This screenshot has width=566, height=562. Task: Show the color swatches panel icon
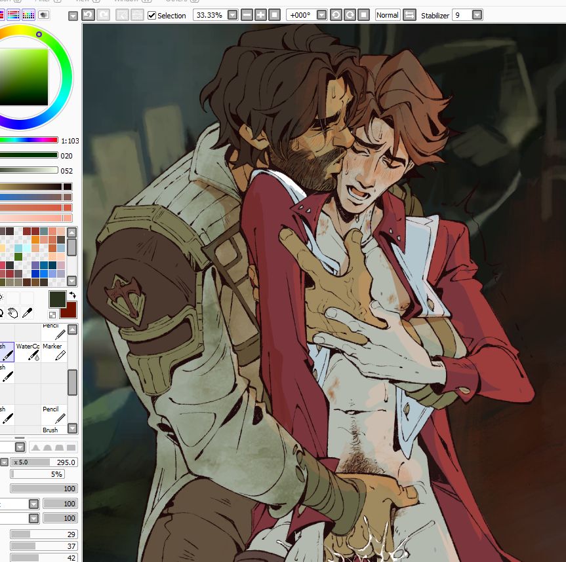28,15
